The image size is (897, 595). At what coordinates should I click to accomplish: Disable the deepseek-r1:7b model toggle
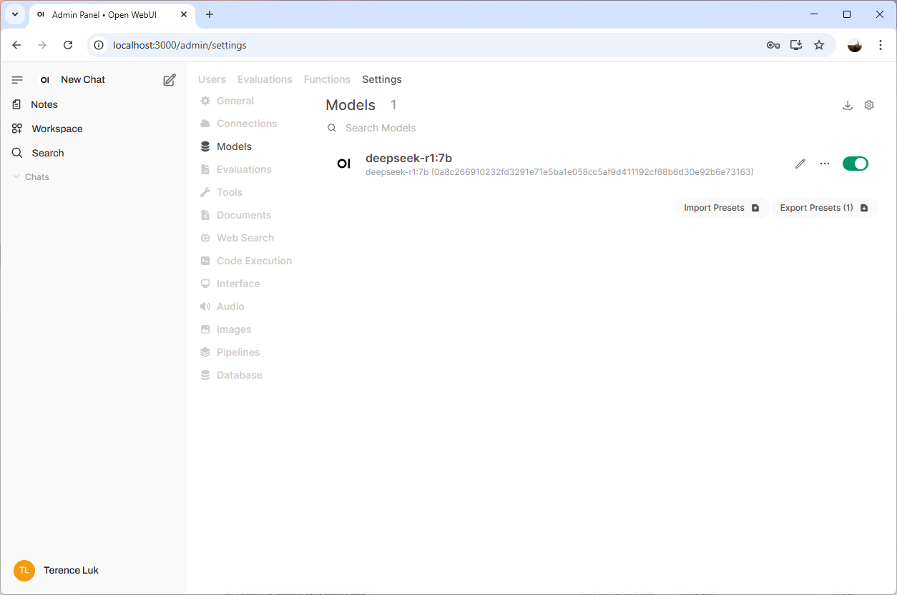855,164
